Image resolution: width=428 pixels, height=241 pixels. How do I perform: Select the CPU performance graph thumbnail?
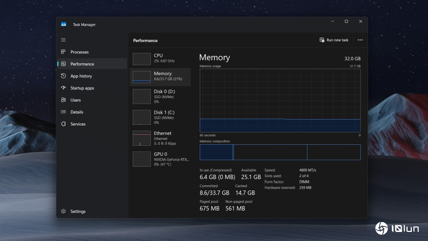[142, 59]
